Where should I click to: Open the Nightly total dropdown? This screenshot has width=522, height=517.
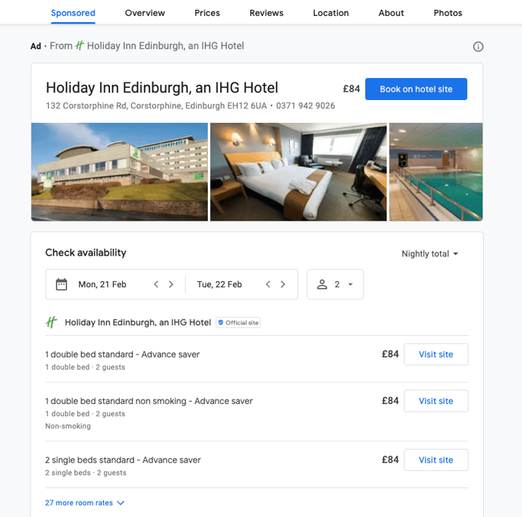point(429,254)
